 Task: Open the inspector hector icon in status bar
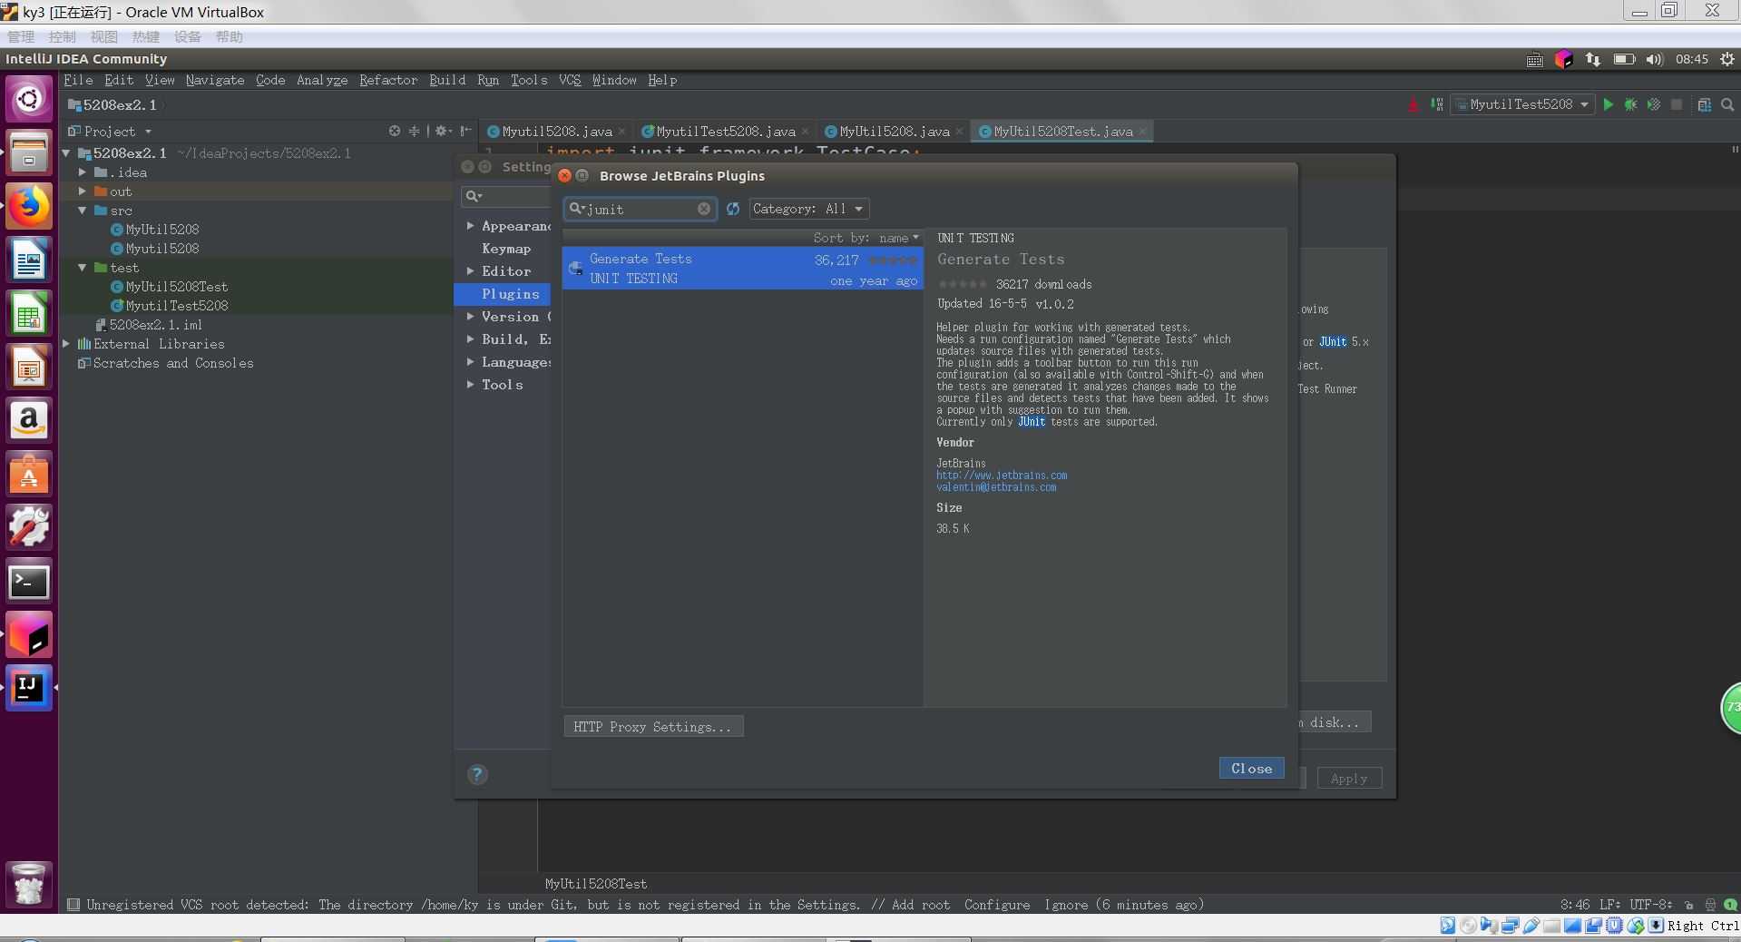tap(1710, 905)
